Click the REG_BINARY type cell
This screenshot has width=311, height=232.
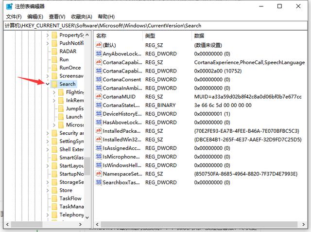point(160,105)
